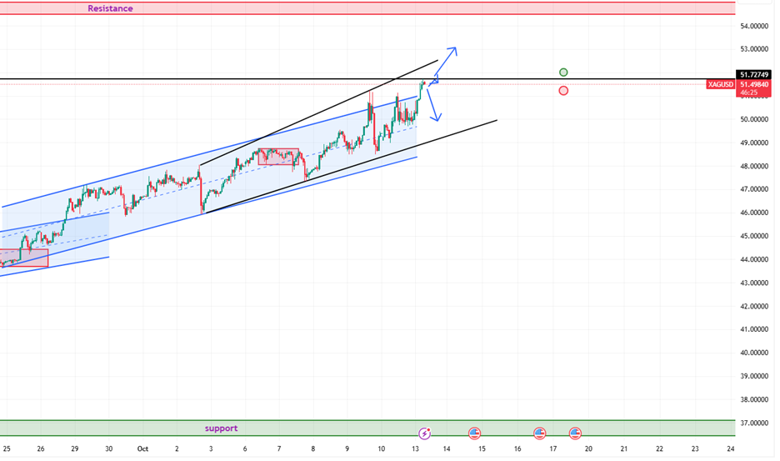
Task: Select the red circle marker
Action: pyautogui.click(x=564, y=90)
